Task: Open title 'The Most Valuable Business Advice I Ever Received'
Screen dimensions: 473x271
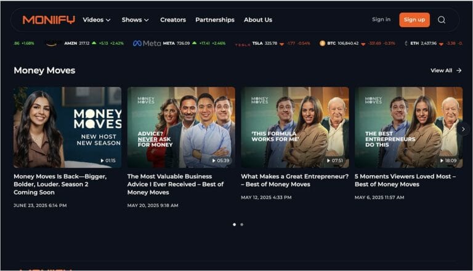Action: (176, 184)
